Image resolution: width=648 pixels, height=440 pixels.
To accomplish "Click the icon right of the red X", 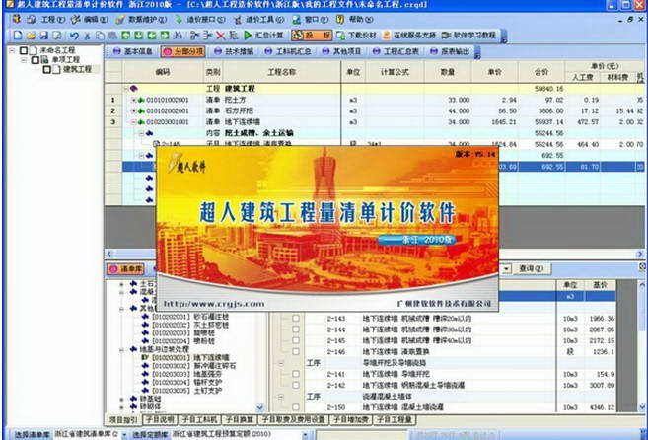I will click(234, 36).
